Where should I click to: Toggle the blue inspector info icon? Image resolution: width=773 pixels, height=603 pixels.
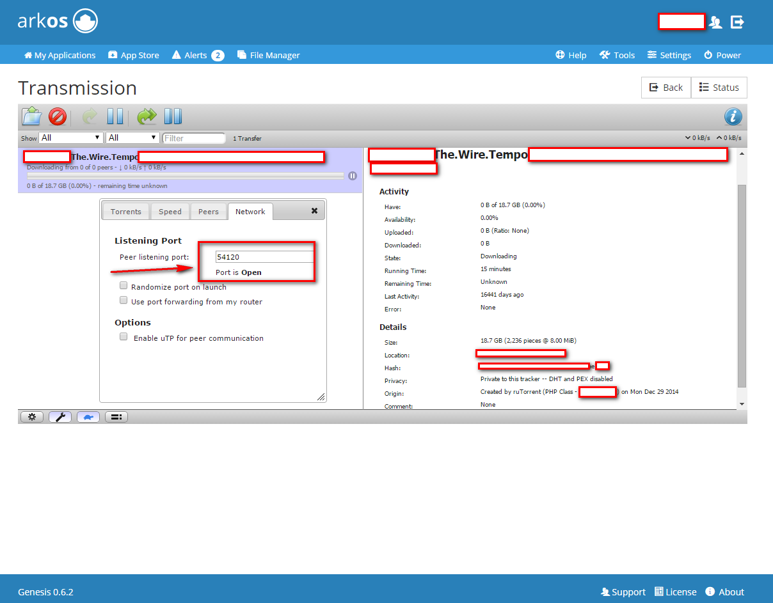pos(733,116)
